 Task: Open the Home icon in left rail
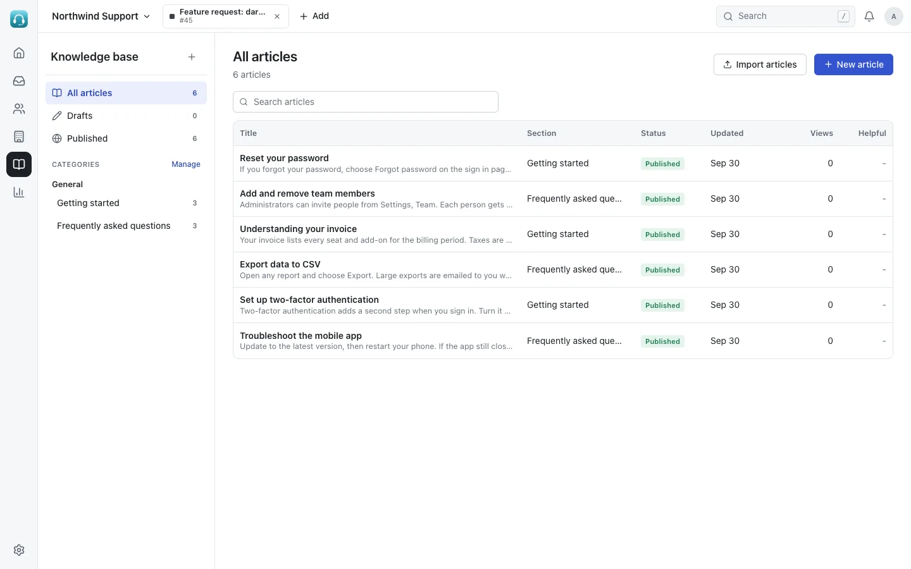(19, 53)
